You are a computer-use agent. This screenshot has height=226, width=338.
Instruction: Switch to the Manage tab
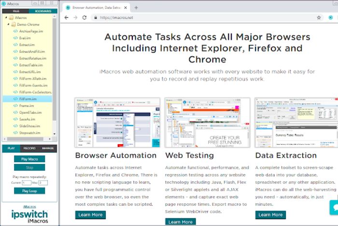(x=48, y=148)
